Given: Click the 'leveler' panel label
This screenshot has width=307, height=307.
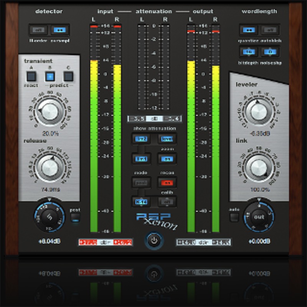Looking at the screenshot, I should (246, 84).
